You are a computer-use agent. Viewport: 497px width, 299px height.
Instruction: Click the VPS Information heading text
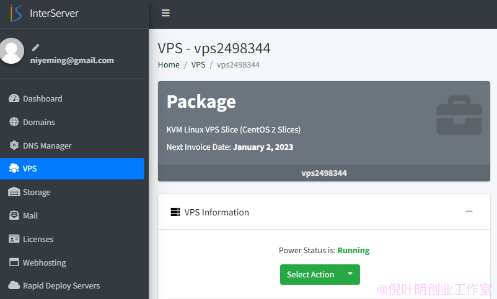[217, 212]
